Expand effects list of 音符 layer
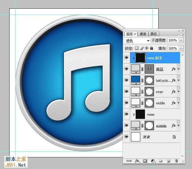Image resolution: width=192 pixels, height=169 pixels. click(179, 69)
